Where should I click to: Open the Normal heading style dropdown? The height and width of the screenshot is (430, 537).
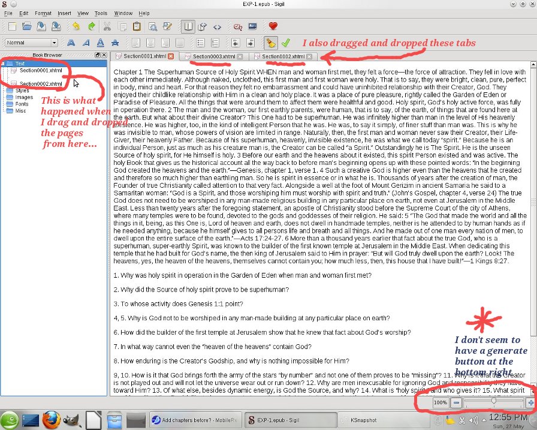point(31,43)
